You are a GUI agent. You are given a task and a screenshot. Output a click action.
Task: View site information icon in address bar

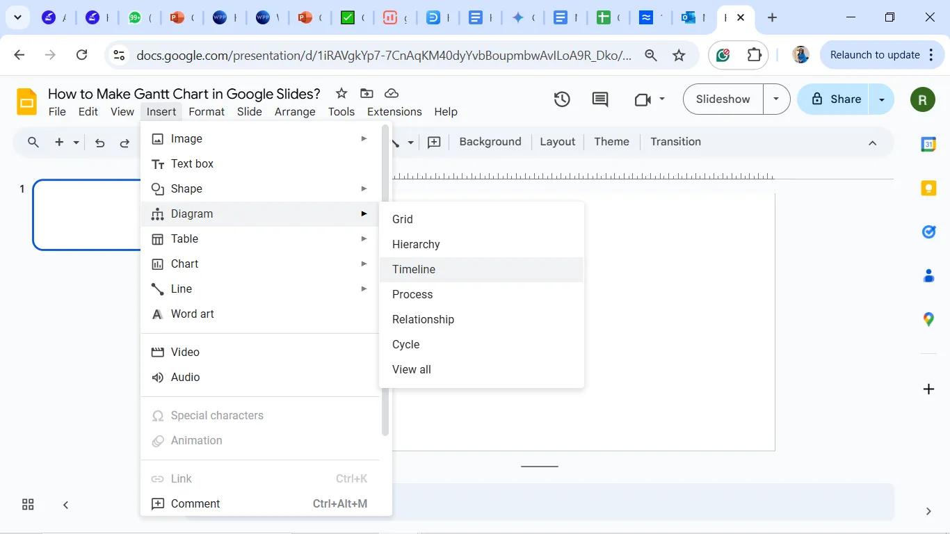(119, 55)
